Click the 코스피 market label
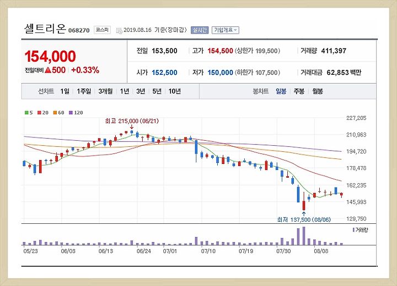The height and width of the screenshot is (286, 397). (103, 30)
